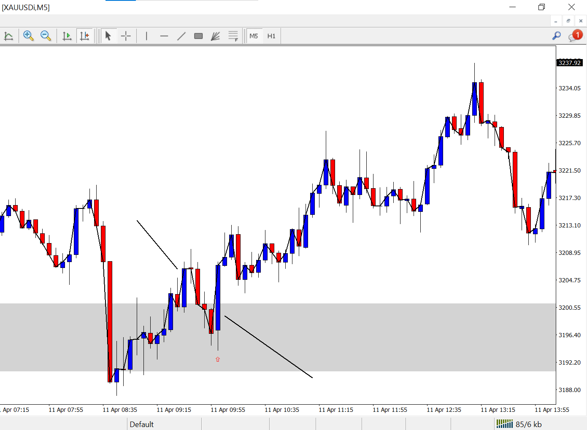
Task: Click the Default profile bar at the bottom
Action: pyautogui.click(x=142, y=424)
